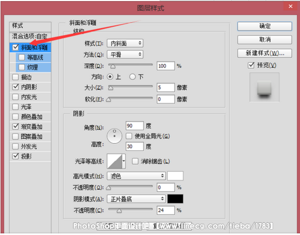The height and width of the screenshot is (235, 300).
Task: Click the highlight opacity field showing 0
Action: coord(166,187)
